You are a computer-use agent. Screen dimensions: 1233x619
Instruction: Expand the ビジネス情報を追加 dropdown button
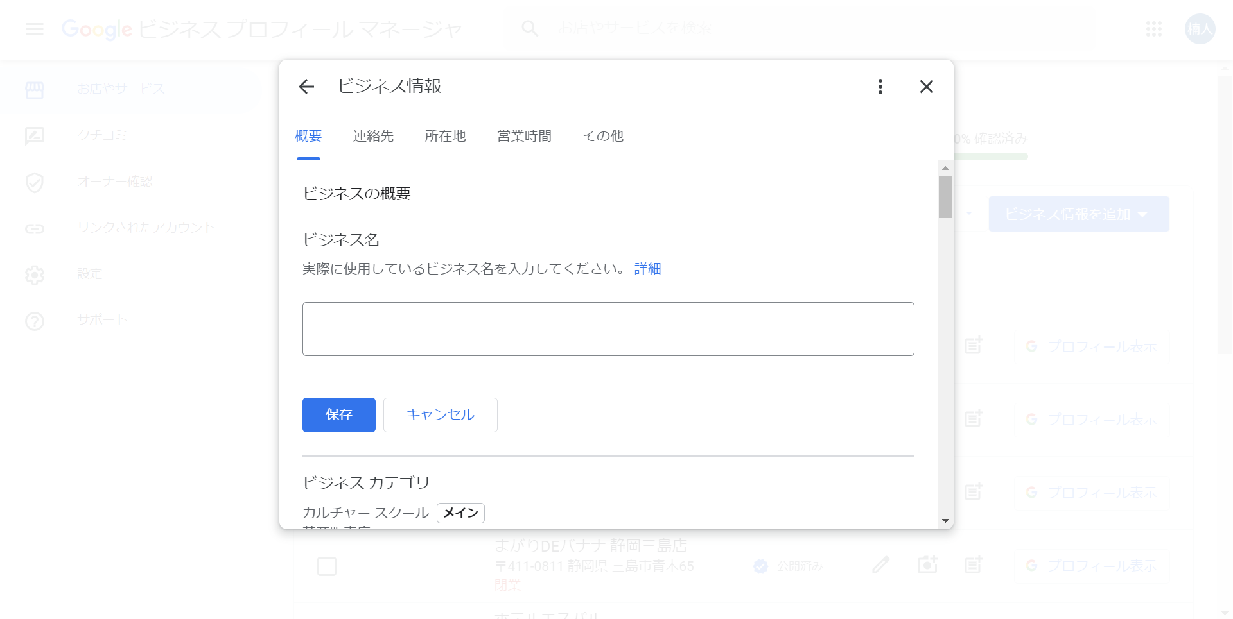pos(1079,214)
